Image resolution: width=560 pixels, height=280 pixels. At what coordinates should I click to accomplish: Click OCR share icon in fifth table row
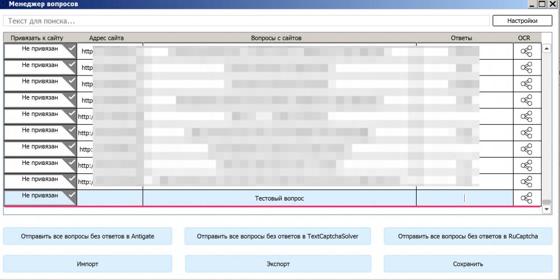526,116
